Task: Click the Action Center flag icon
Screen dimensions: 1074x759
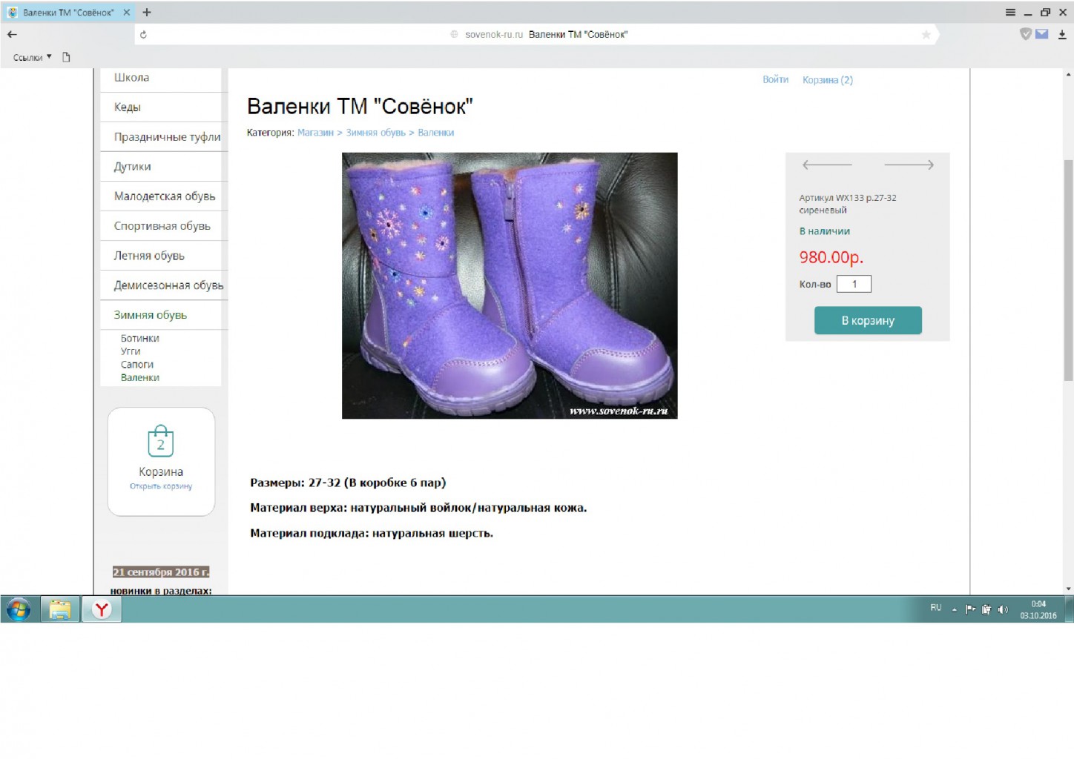Action: 970,609
